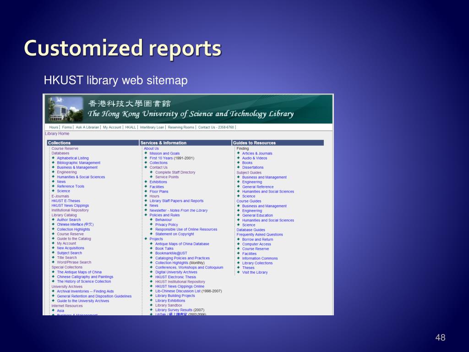Open Archival Inventories -- Finding Aids
Screen dimensions: 469x352
pos(85,291)
